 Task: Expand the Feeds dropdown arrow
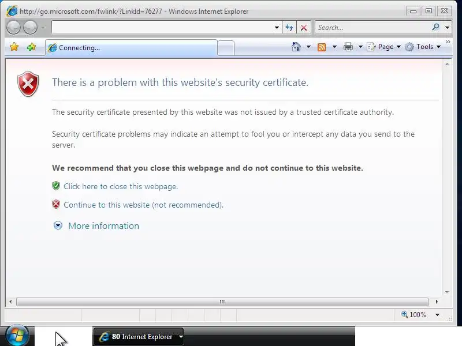[x=334, y=47]
